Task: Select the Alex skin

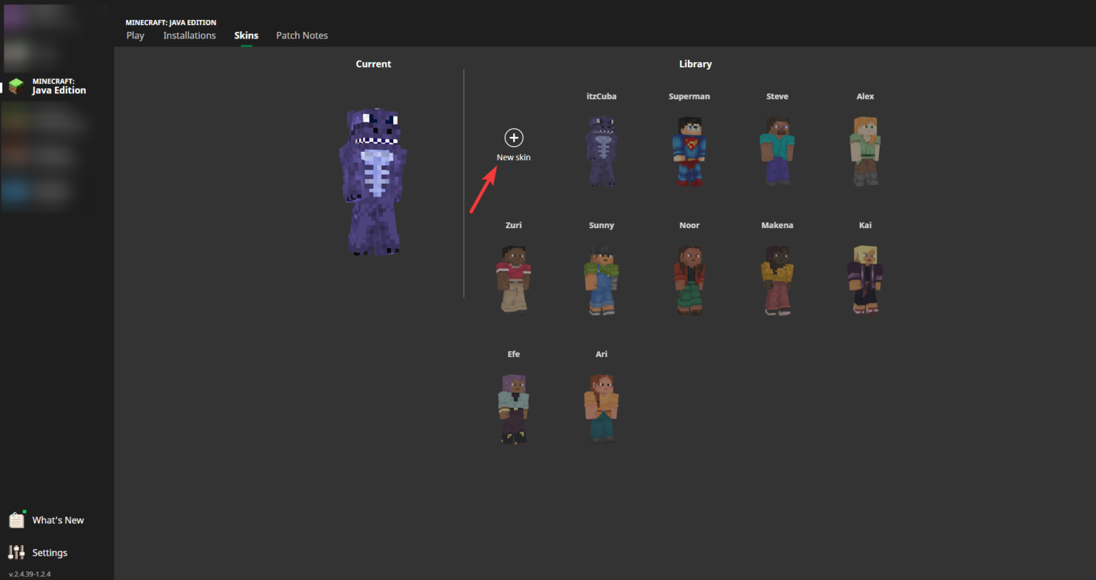Action: (x=865, y=150)
